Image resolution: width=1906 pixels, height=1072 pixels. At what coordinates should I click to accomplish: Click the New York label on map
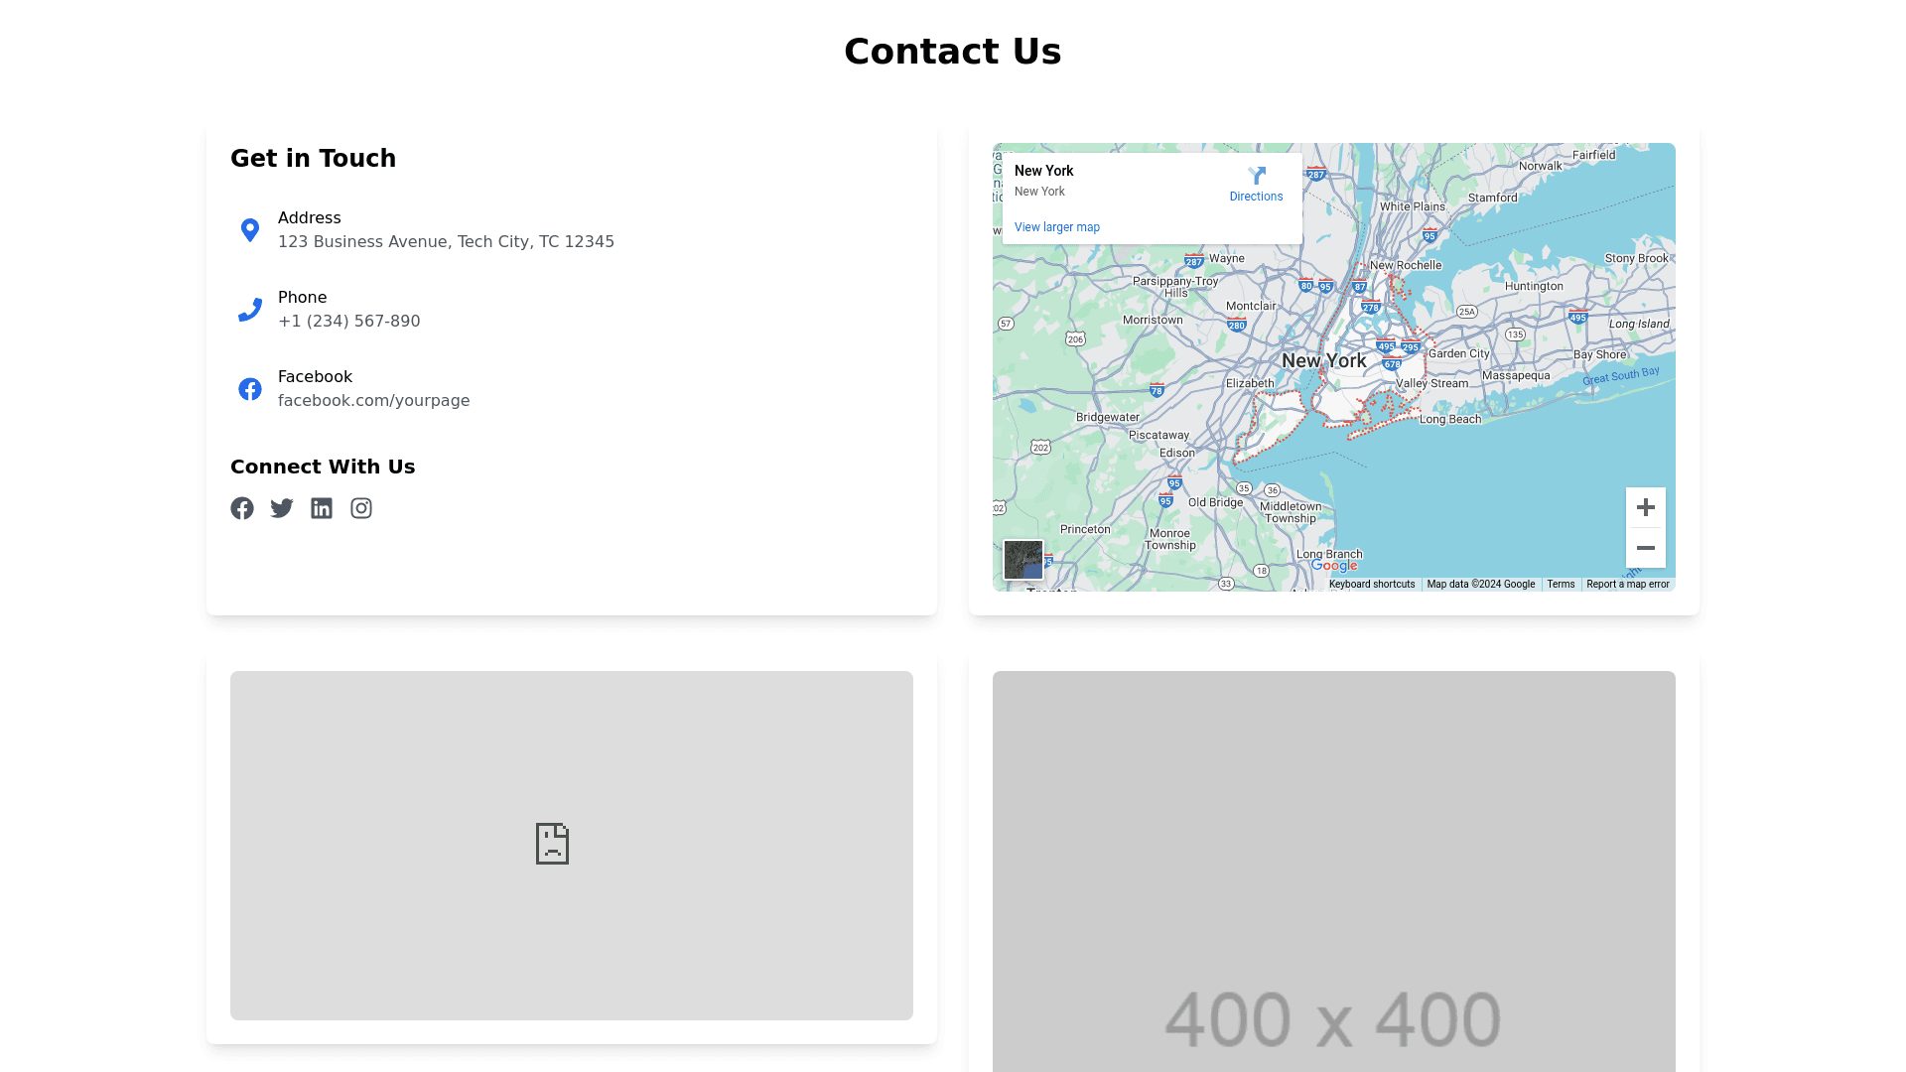1323,360
